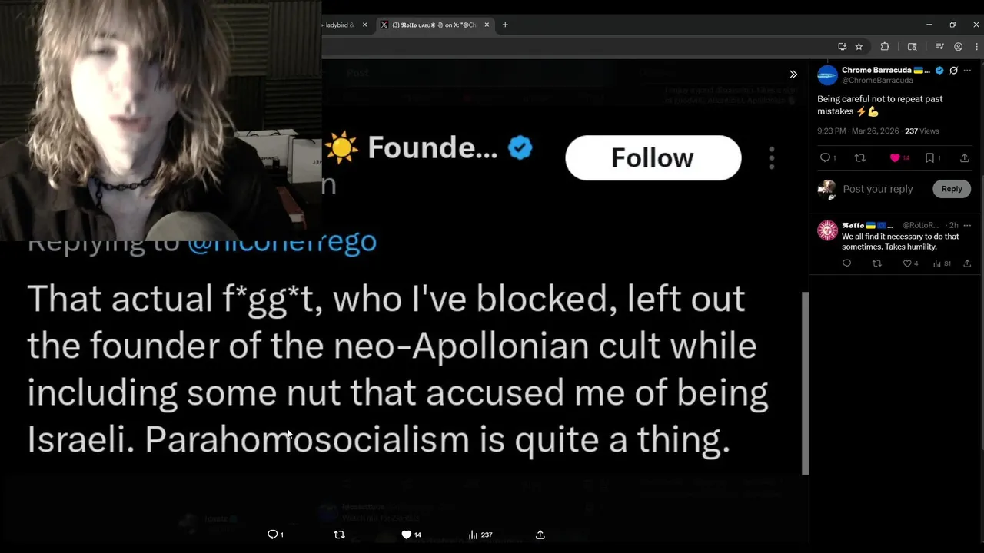Viewport: 984px width, 553px height.
Task: Repost Chrome Barracuda's post in the side panel
Action: 860,158
